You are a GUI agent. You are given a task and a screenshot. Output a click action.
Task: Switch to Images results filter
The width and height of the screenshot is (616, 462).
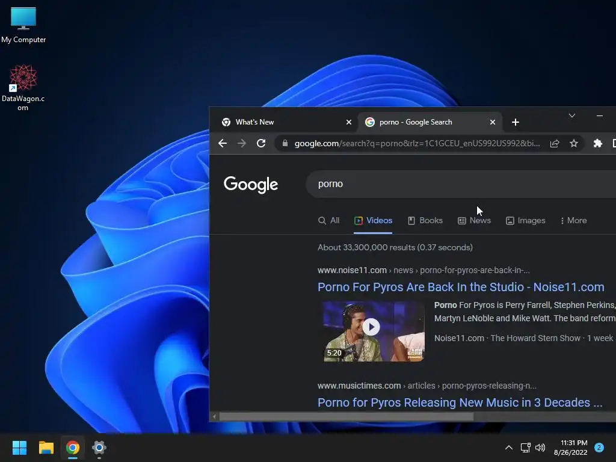[x=525, y=220]
